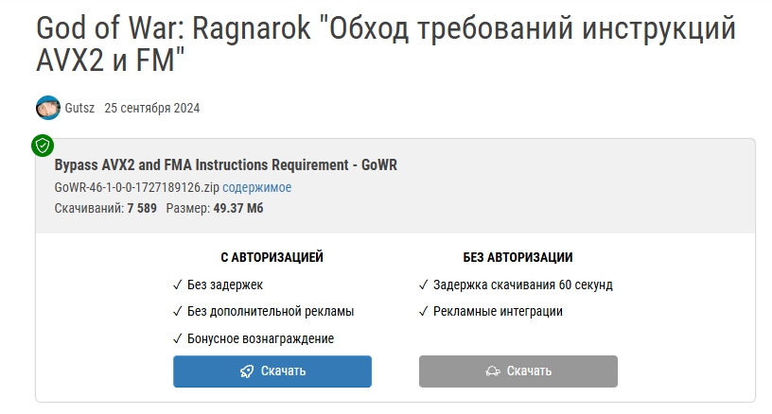Image resolution: width=772 pixels, height=414 pixels.
Task: Click the "Bypass AVX2 and FMA" file title
Action: tap(225, 165)
